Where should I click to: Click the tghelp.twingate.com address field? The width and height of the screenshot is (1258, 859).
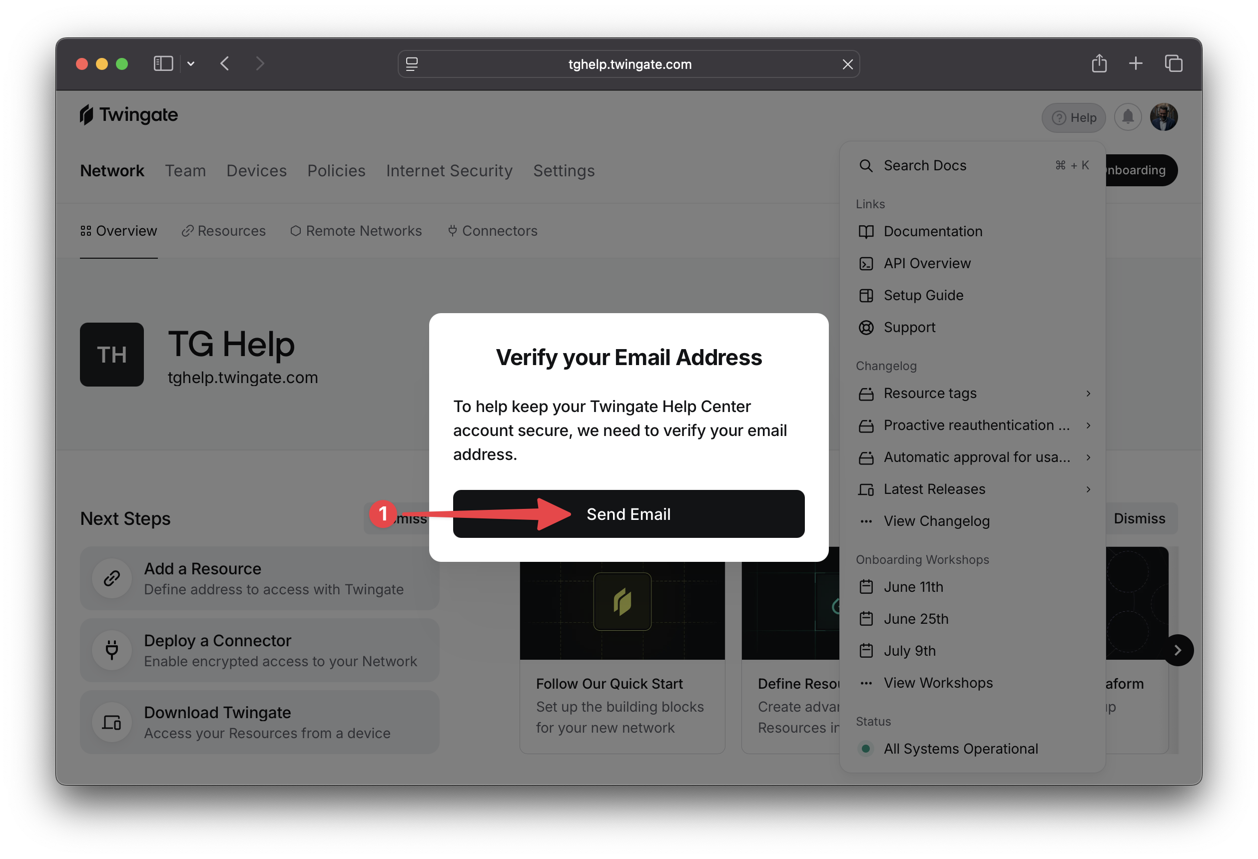629,64
